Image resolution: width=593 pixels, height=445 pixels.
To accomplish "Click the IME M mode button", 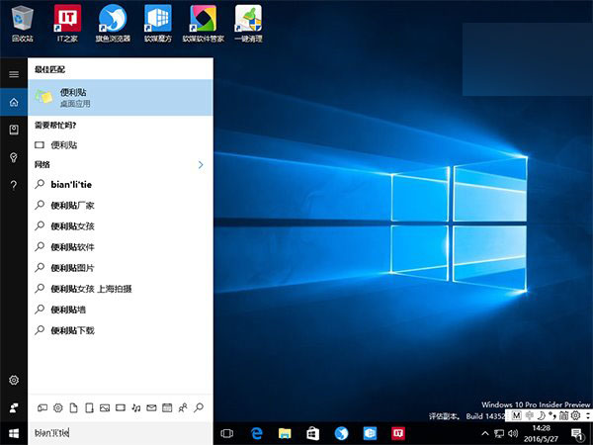I will coord(516,415).
